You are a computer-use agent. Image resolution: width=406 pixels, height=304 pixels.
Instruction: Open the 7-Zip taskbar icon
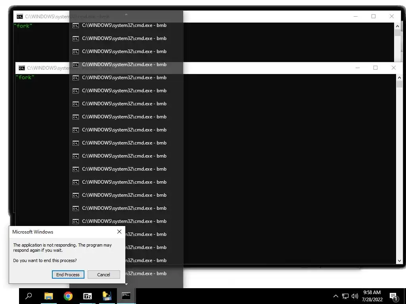pyautogui.click(x=88, y=296)
